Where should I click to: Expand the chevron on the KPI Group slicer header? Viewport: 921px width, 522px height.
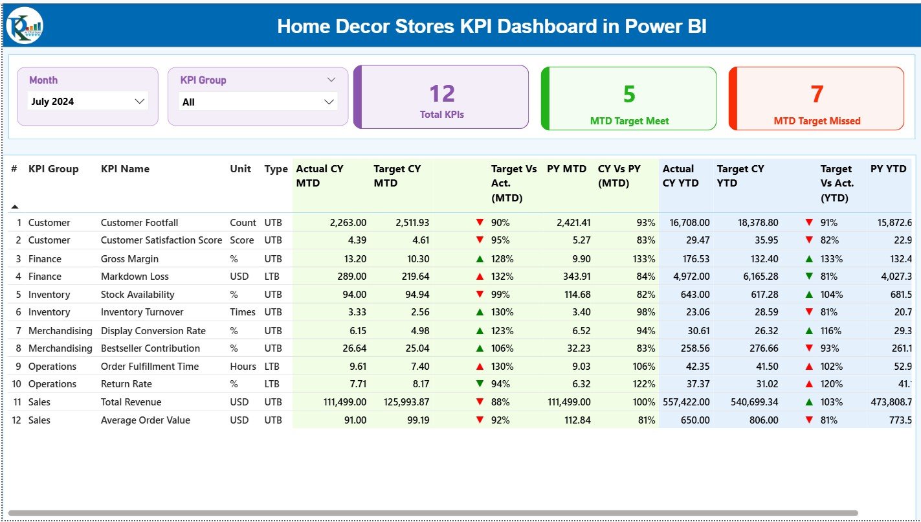click(332, 79)
